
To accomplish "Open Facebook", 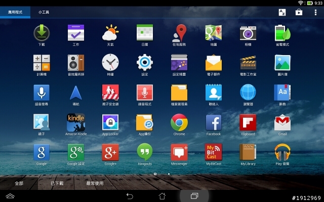I will pyautogui.click(x=214, y=122).
